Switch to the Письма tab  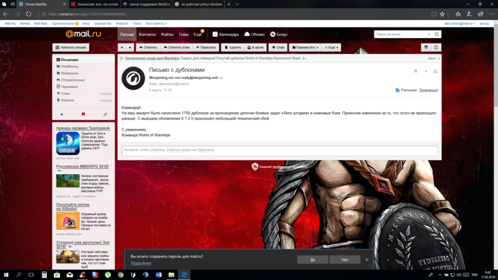click(127, 34)
